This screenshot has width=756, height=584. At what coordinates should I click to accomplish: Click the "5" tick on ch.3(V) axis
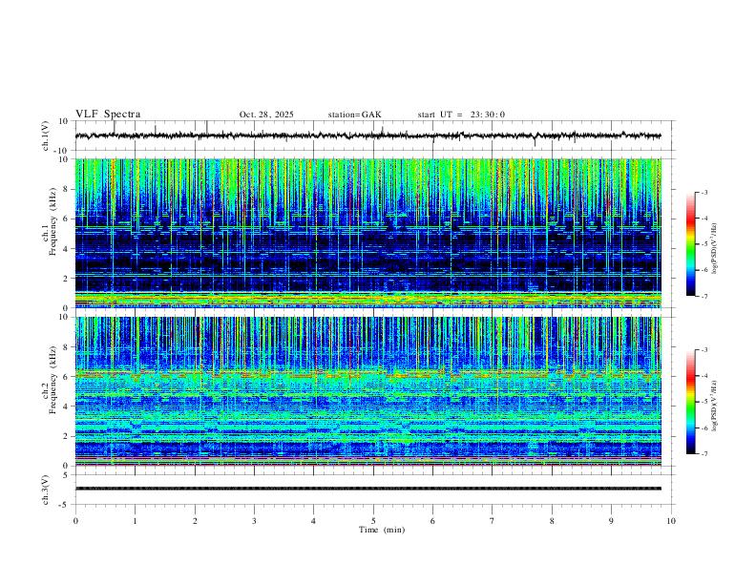[x=66, y=475]
